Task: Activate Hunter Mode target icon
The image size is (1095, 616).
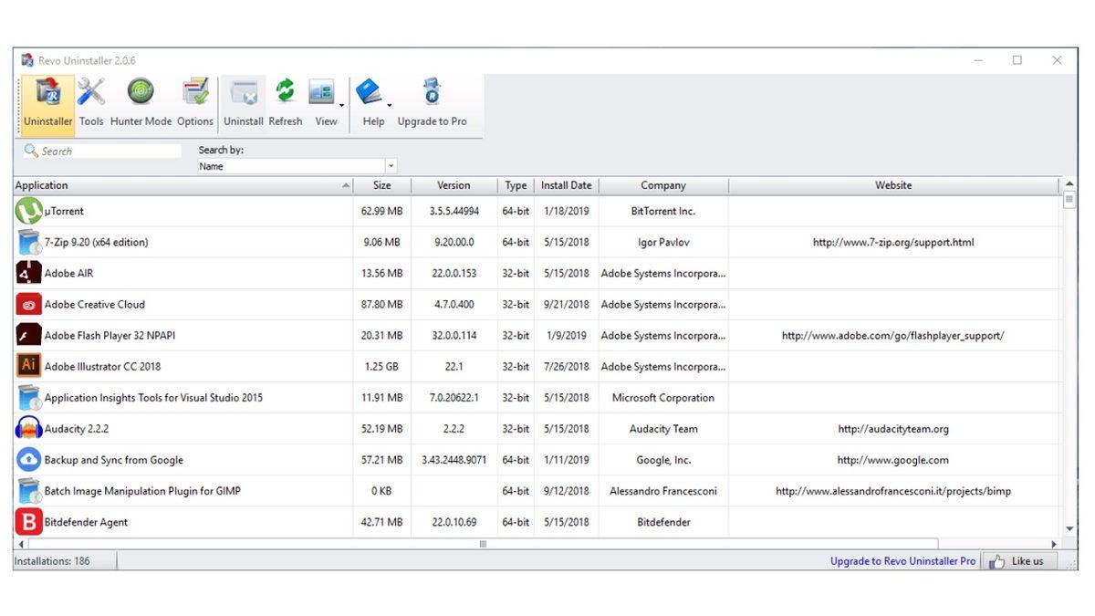Action: 141,93
